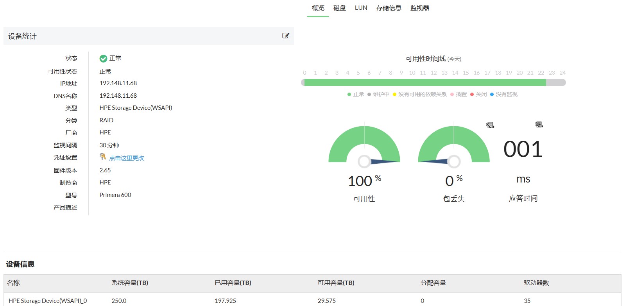Click the grey 维护中 legend item
The height and width of the screenshot is (306, 625).
378,94
